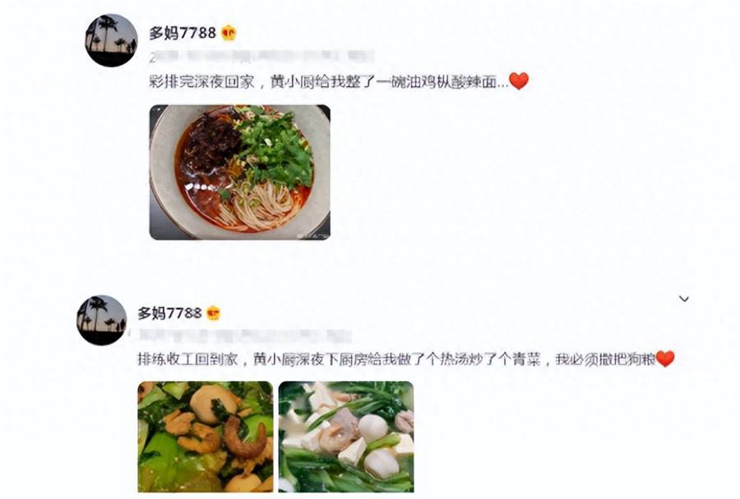
Task: Click the crown badge beside first 多妈7788
Action: (x=229, y=33)
